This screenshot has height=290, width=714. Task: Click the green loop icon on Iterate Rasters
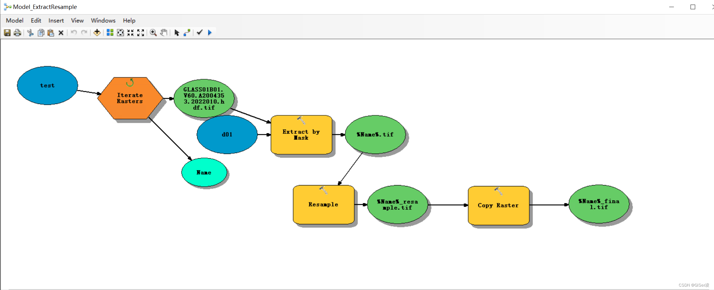[130, 82]
